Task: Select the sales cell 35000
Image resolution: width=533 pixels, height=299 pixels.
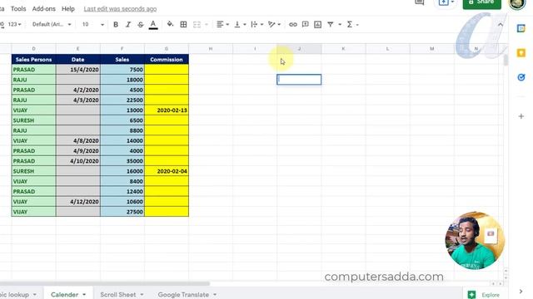Action: [122, 161]
